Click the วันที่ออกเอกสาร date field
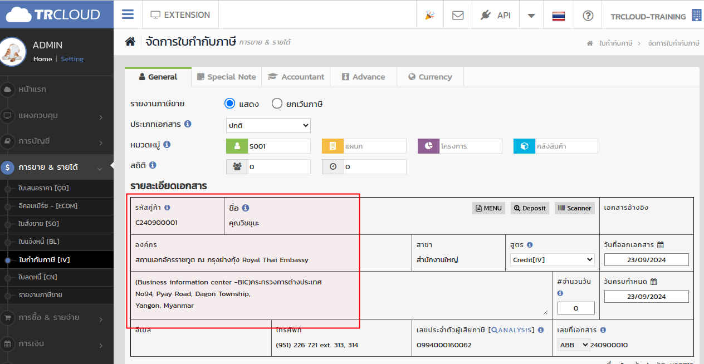 646,259
